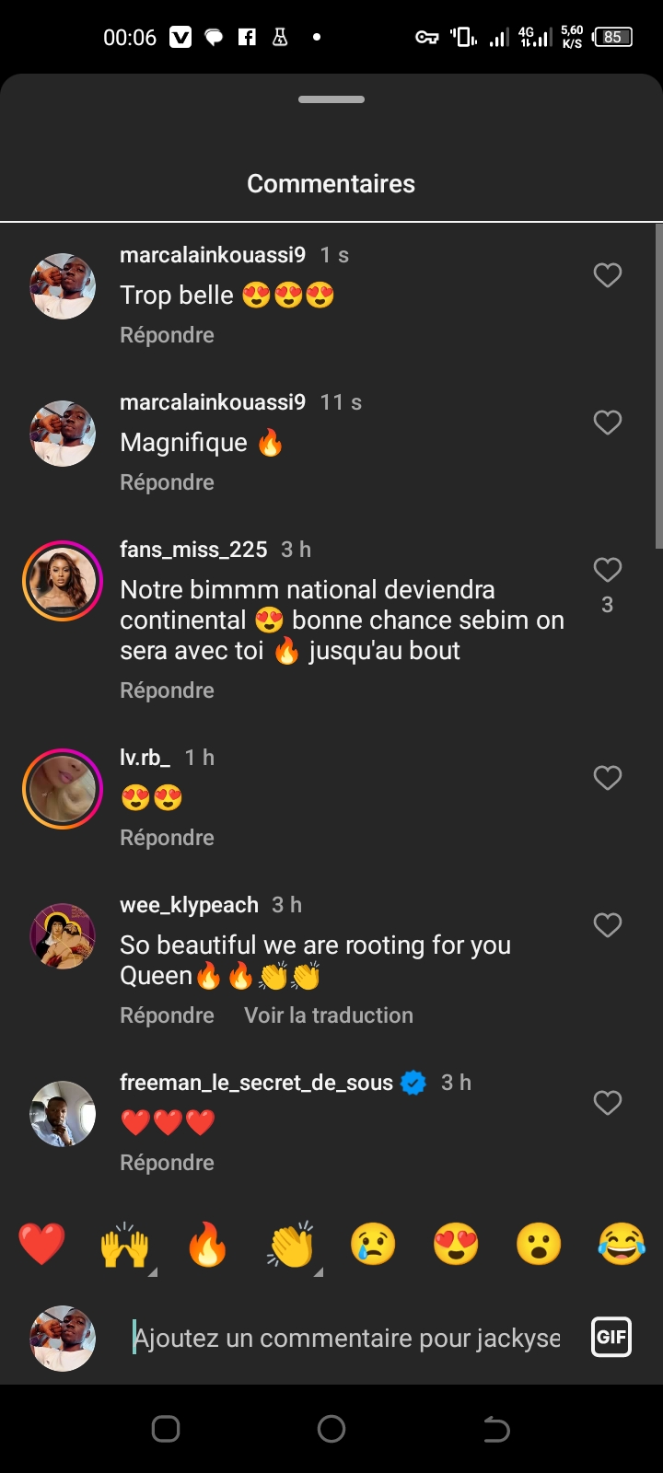Like fans_miss_225's comment heart icon

click(607, 570)
